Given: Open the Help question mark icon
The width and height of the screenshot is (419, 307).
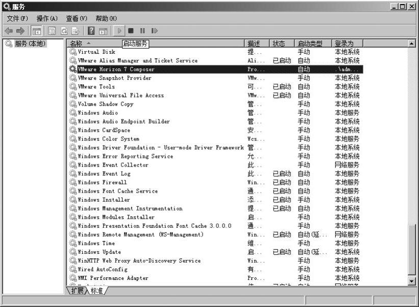Looking at the screenshot, I should 91,31.
